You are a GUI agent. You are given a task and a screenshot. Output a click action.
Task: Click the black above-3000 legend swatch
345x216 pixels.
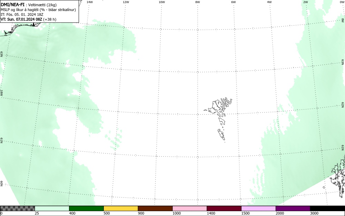[x=327, y=208]
